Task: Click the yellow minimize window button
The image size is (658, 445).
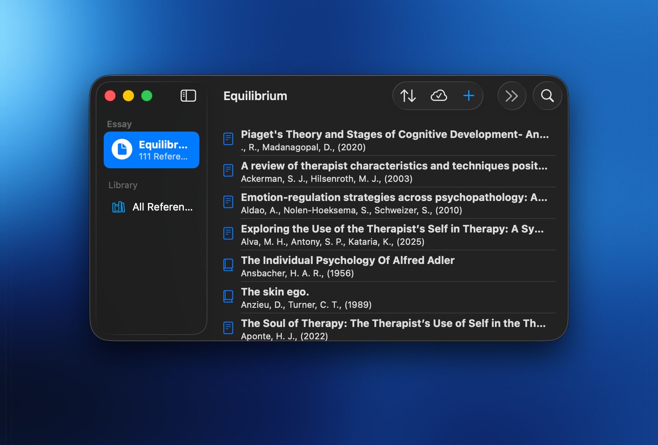Action: 128,96
